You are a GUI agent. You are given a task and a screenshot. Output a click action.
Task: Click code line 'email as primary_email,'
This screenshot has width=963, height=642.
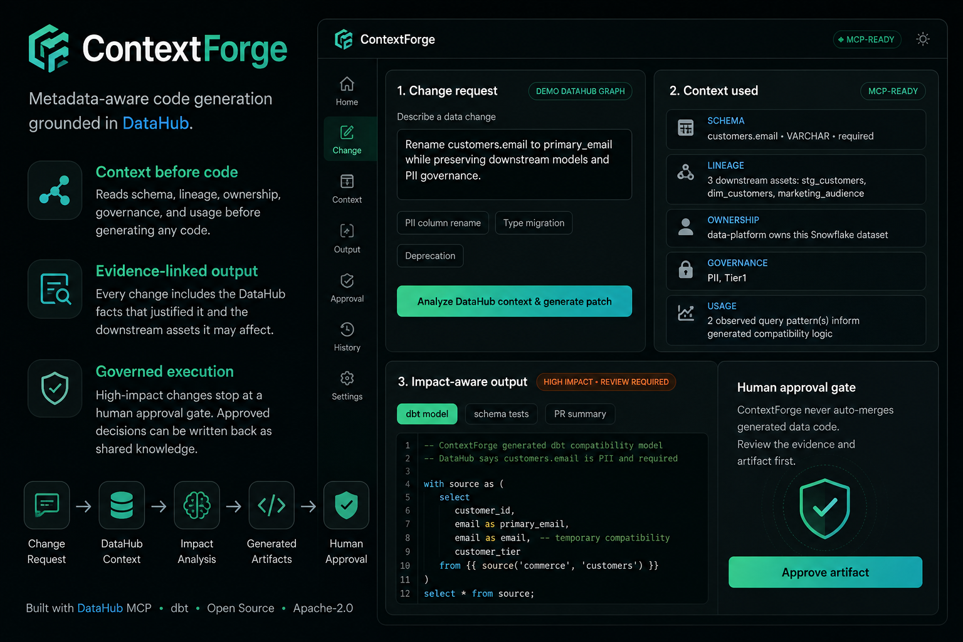[x=512, y=524]
